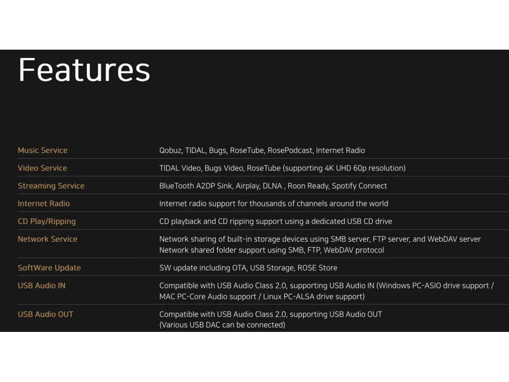Select the CD Play/Ripping label
Viewport: 509px width, 382px height.
pos(47,222)
